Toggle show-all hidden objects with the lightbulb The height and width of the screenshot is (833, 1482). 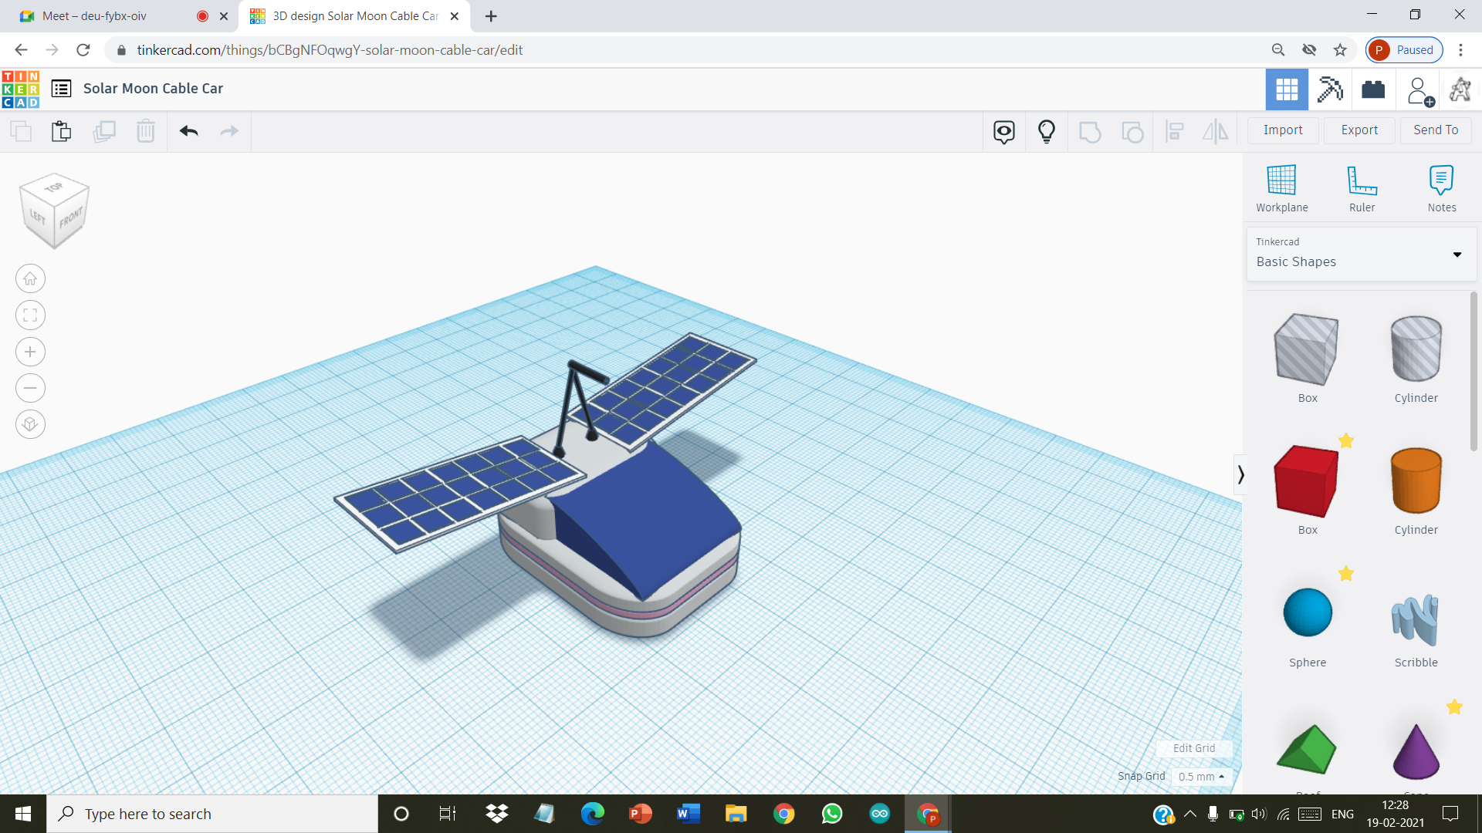1046,131
